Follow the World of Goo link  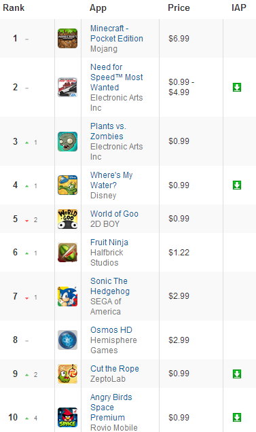point(114,214)
